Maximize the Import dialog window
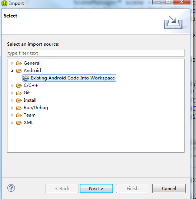This screenshot has width=196, height=199. (168, 2)
